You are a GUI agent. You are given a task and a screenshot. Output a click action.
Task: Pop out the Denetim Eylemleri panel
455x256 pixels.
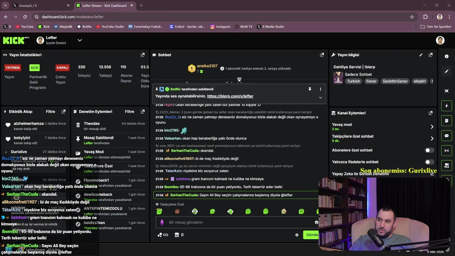[x=143, y=112]
